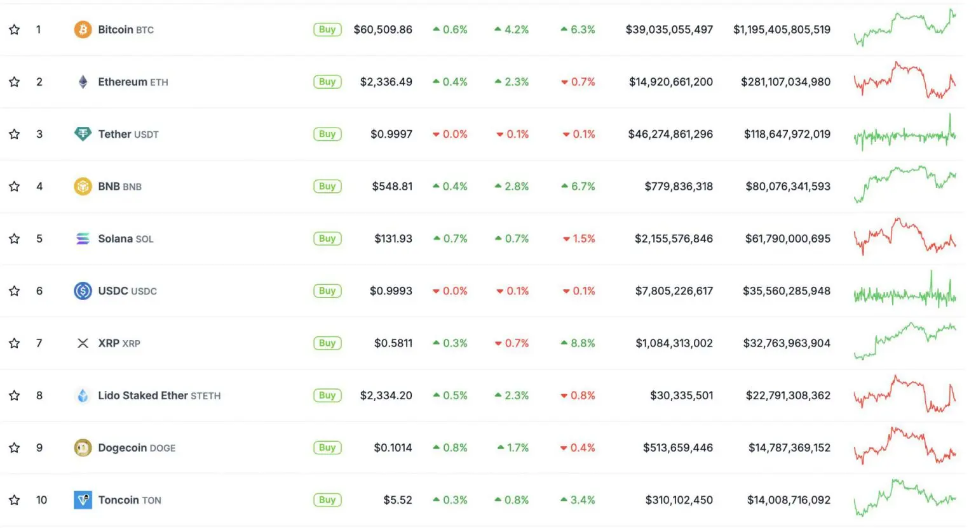
Task: Star Lido Staked Ether row
Action: click(x=14, y=395)
